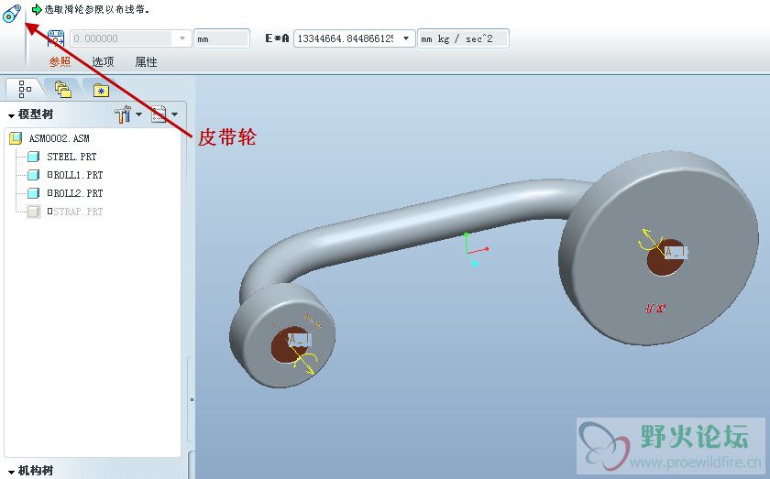
Task: Click the STRAP.PRT suppressed part icon
Action: [33, 212]
